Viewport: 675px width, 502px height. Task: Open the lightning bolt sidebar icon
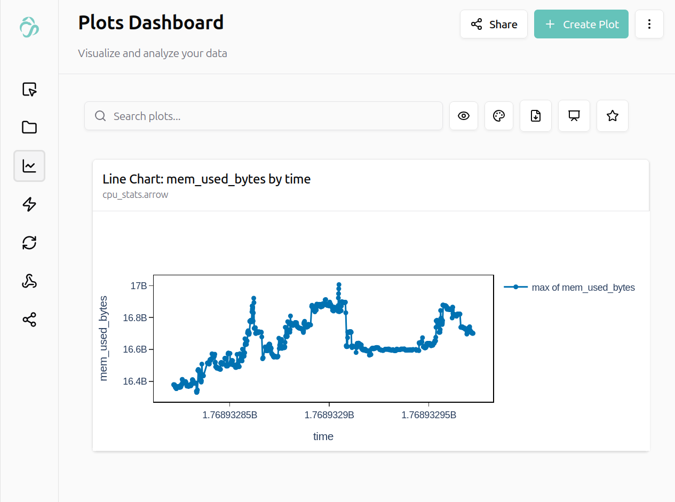click(29, 204)
